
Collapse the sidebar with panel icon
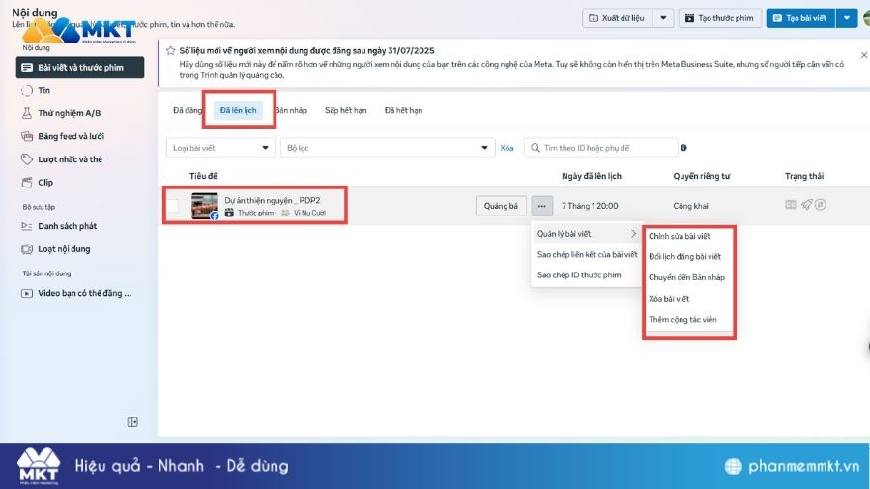[132, 422]
